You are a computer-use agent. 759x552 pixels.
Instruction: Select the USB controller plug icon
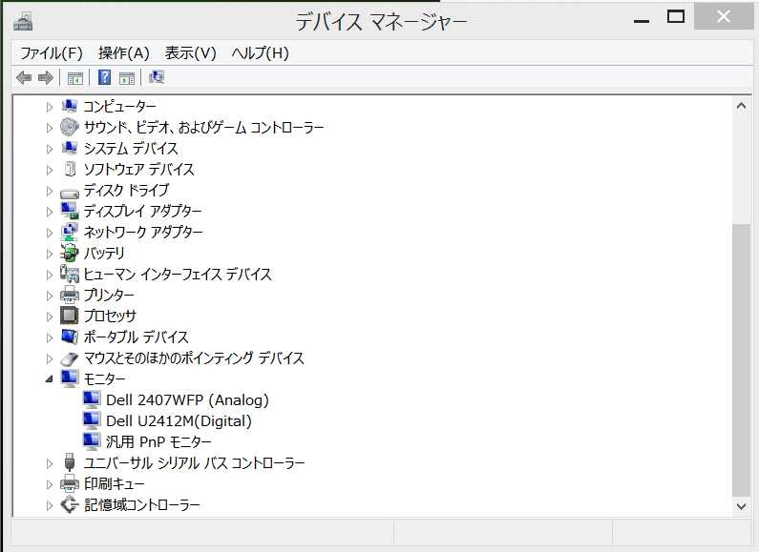(70, 462)
